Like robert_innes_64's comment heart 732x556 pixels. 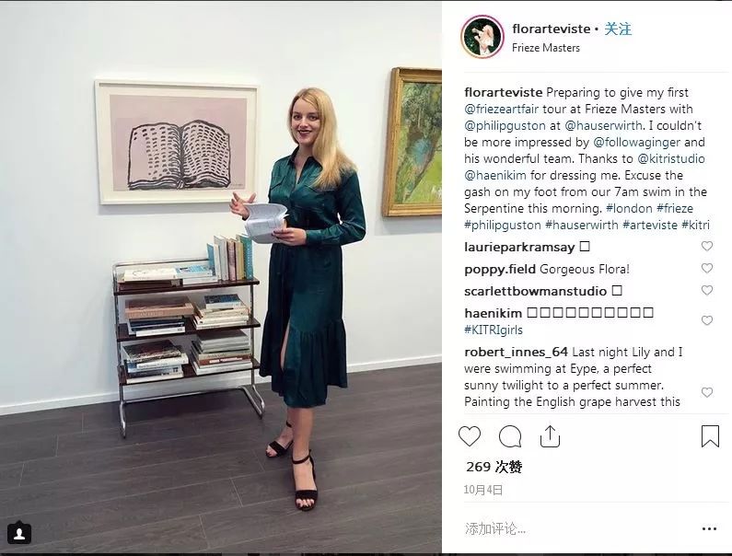pos(707,393)
